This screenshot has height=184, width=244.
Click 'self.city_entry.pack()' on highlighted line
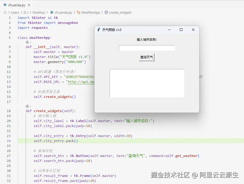coord(56,141)
